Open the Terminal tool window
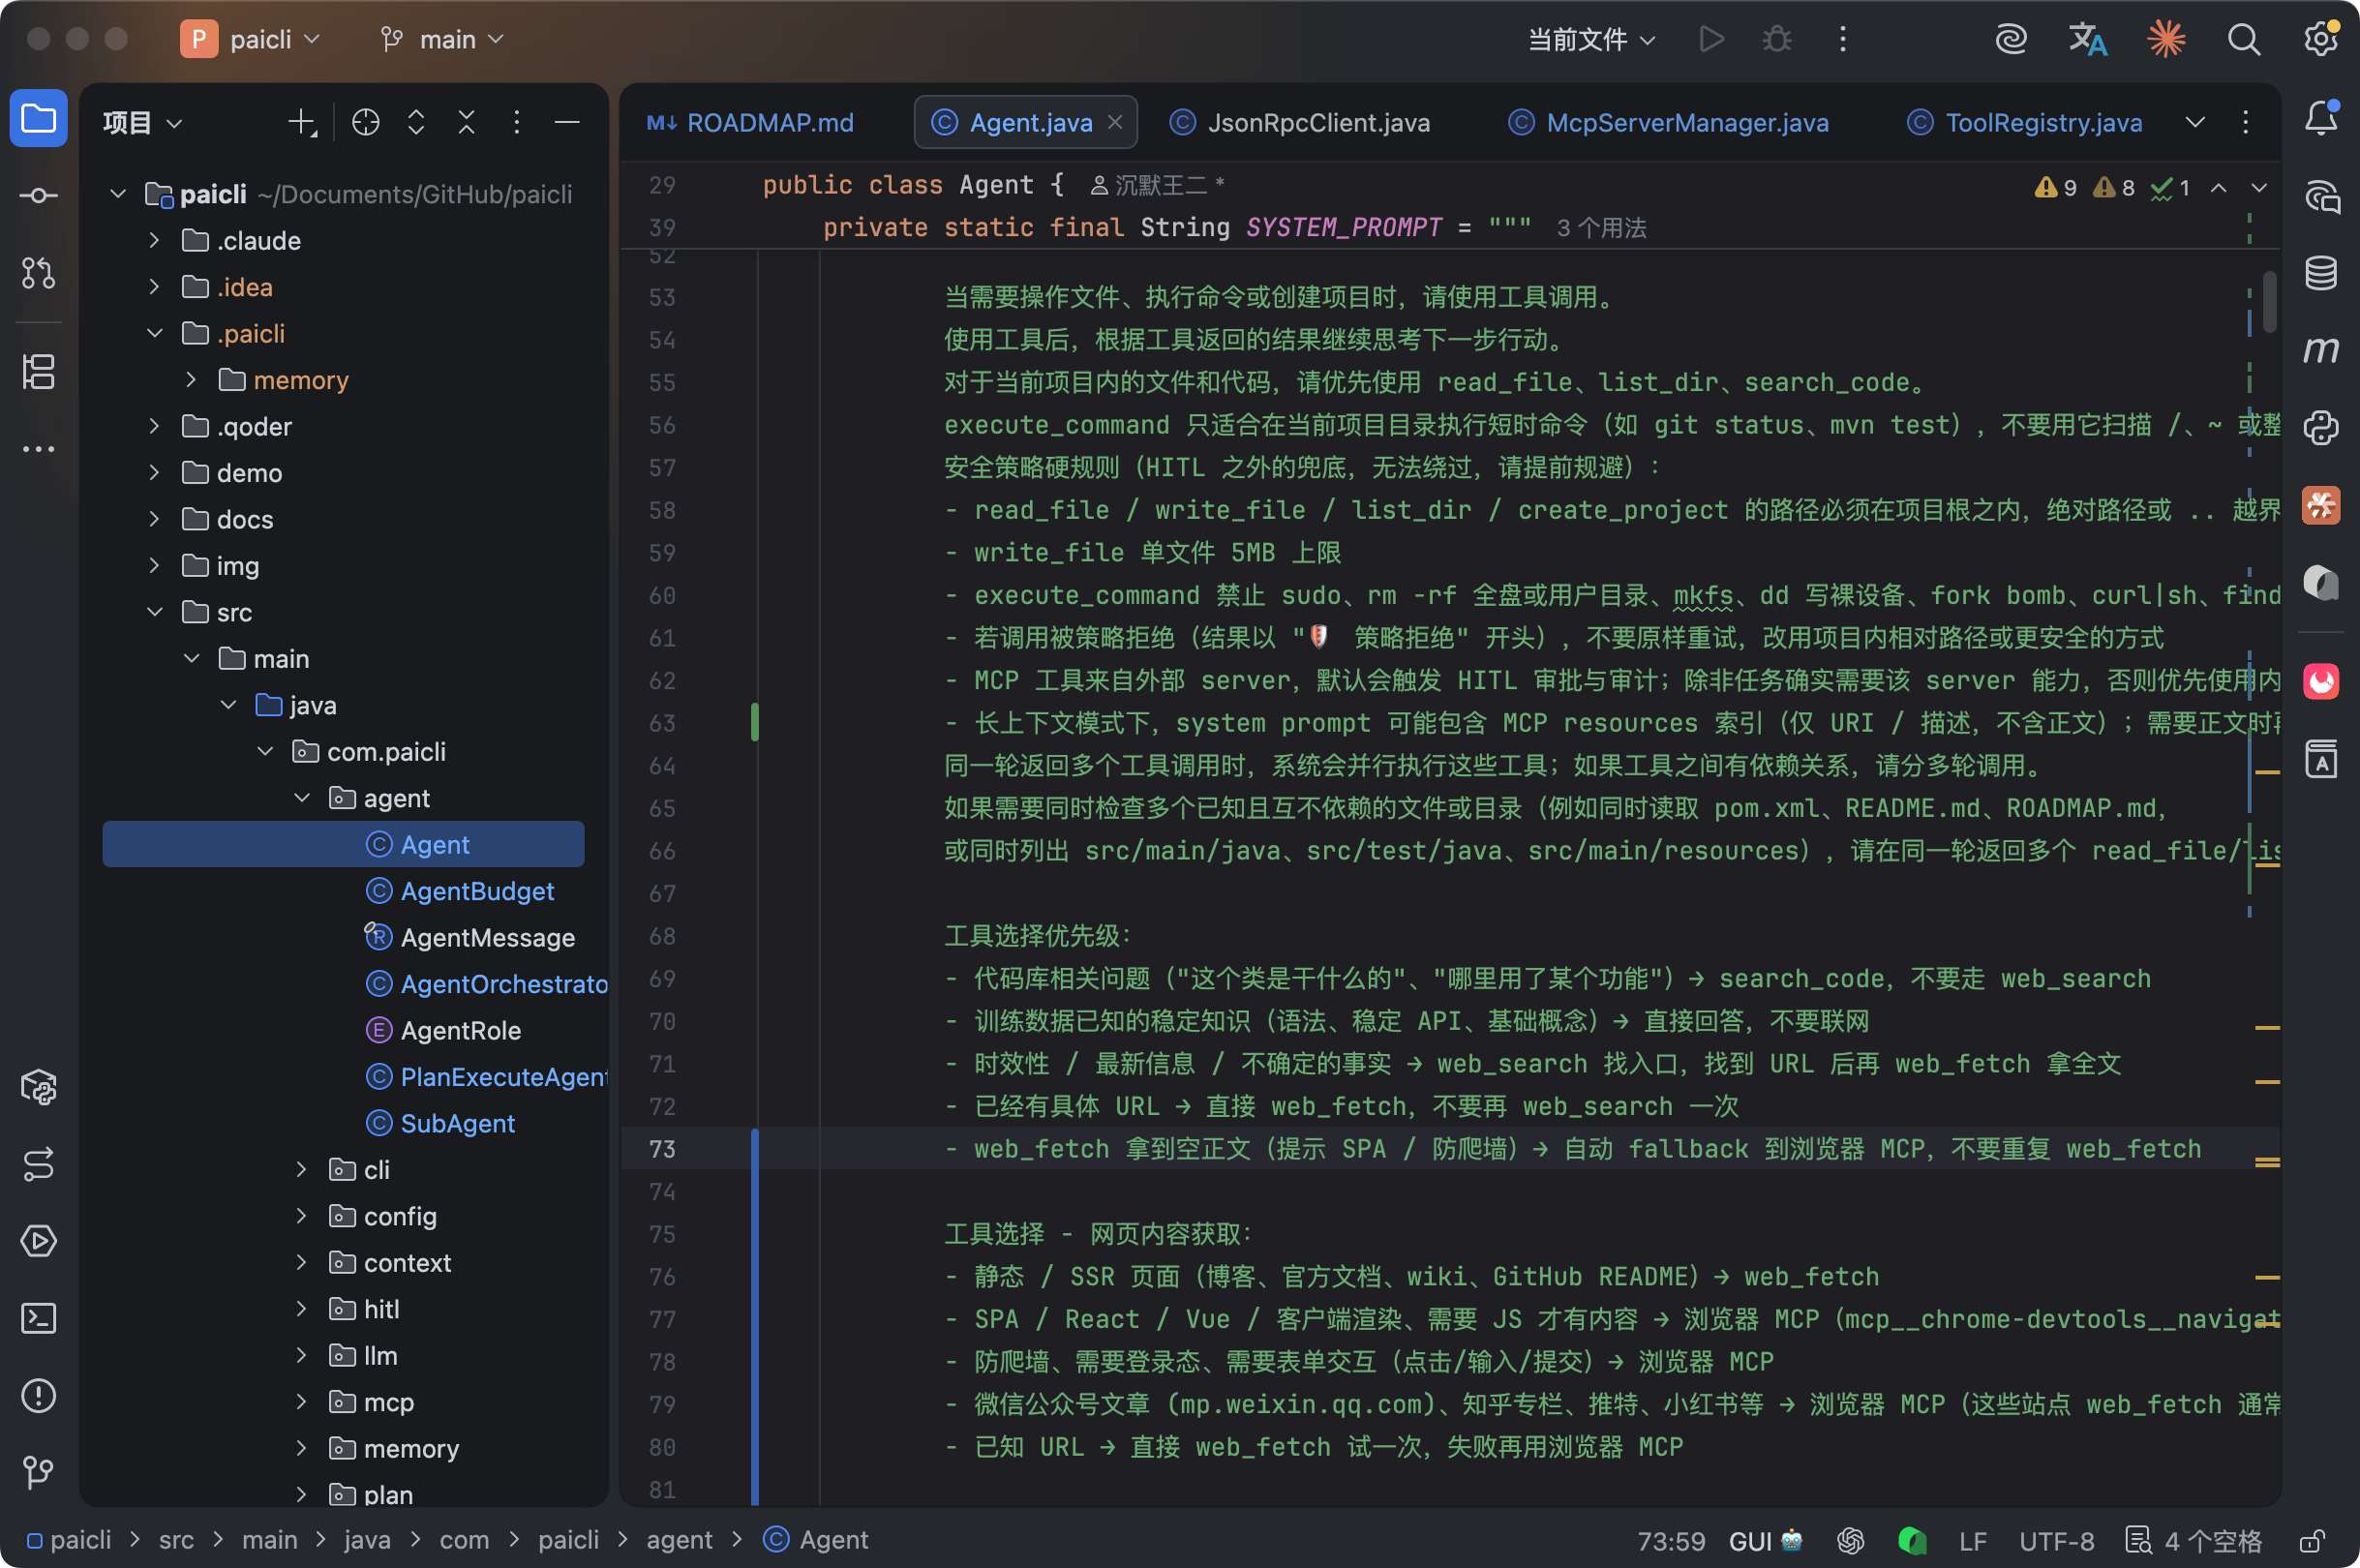 click(38, 1318)
